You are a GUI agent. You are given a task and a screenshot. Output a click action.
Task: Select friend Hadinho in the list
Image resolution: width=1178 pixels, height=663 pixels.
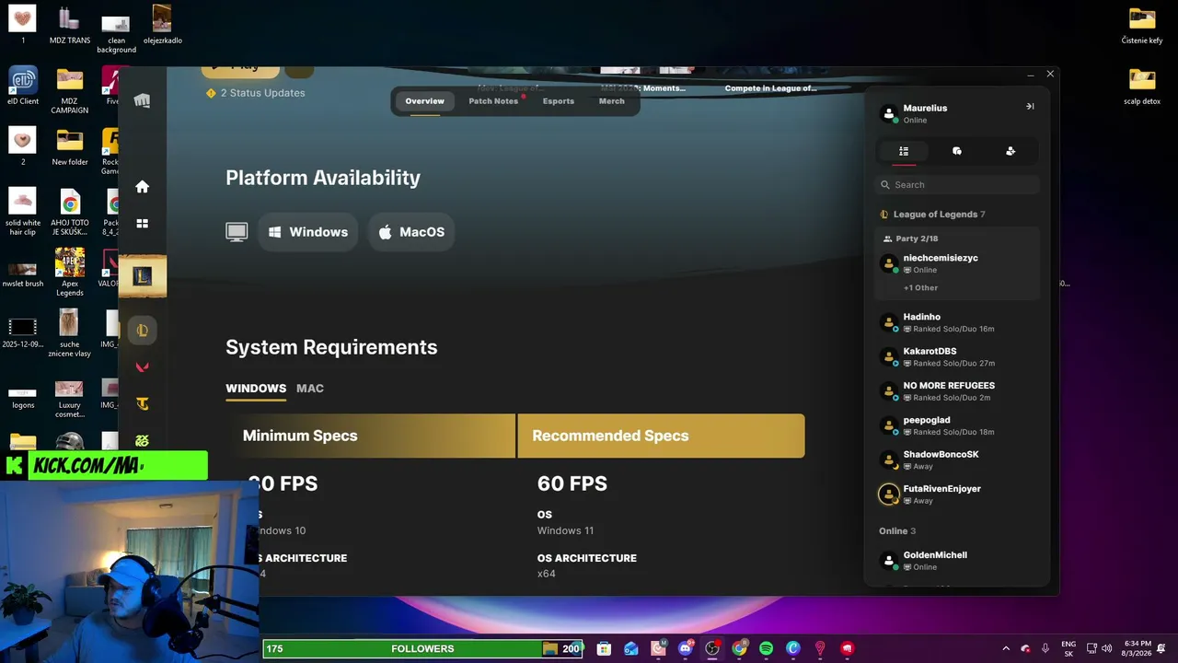click(957, 322)
